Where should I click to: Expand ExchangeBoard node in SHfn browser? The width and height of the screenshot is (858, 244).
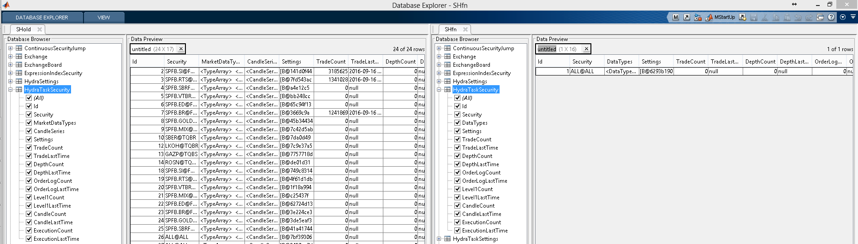tap(439, 64)
